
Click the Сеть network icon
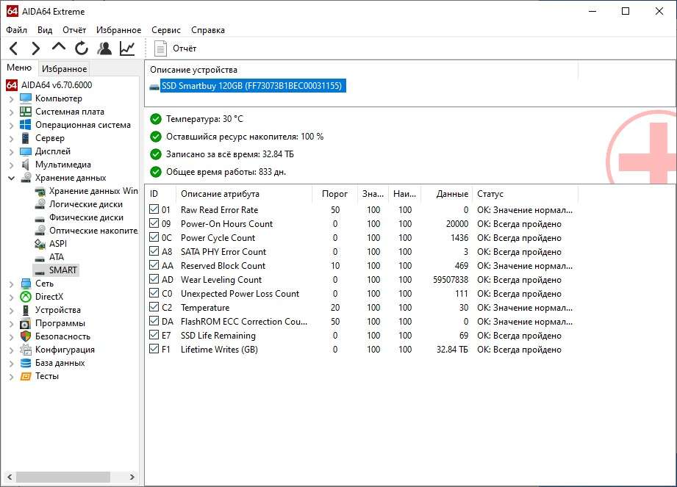click(x=26, y=284)
